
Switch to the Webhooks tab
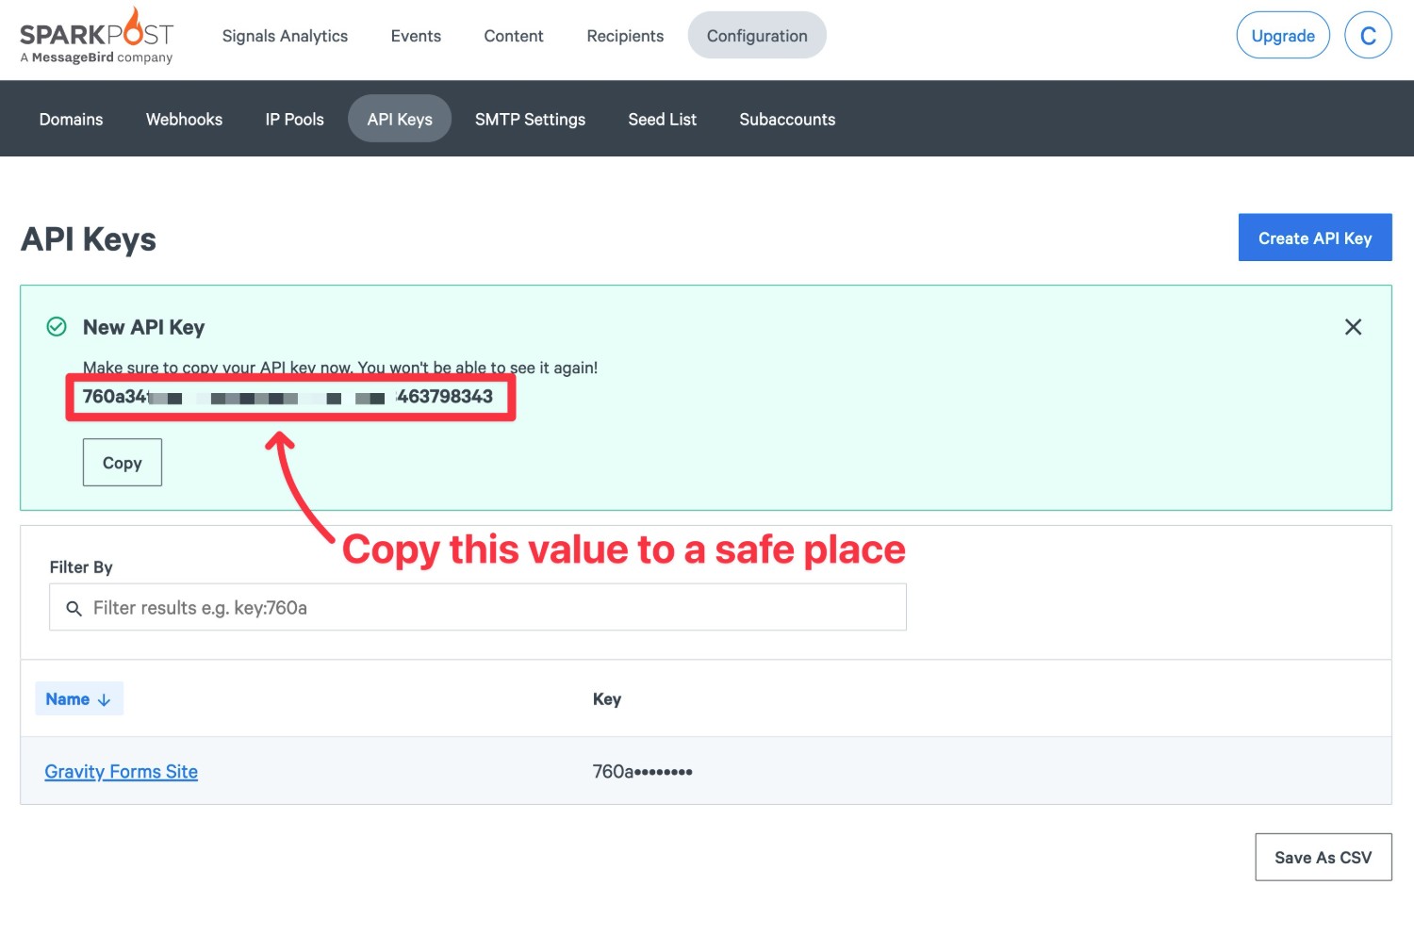coord(184,120)
